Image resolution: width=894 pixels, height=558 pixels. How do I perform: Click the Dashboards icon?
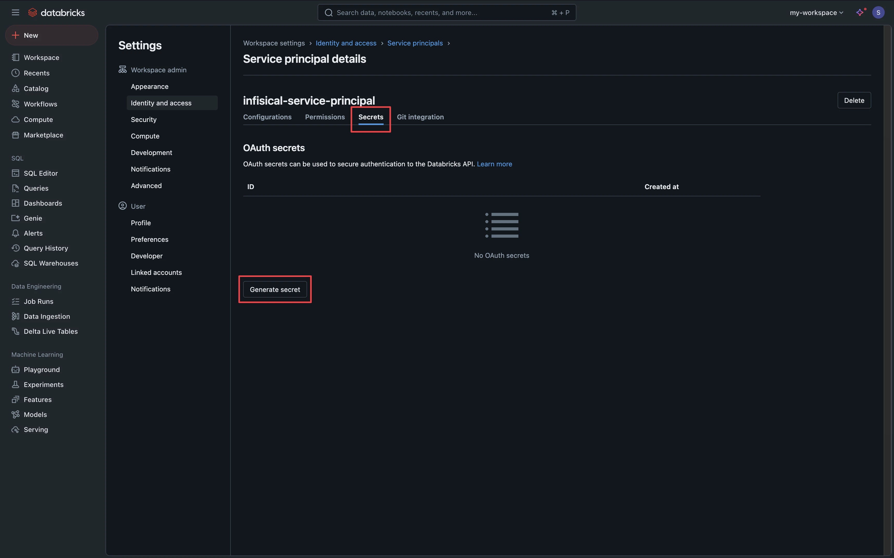tap(16, 203)
